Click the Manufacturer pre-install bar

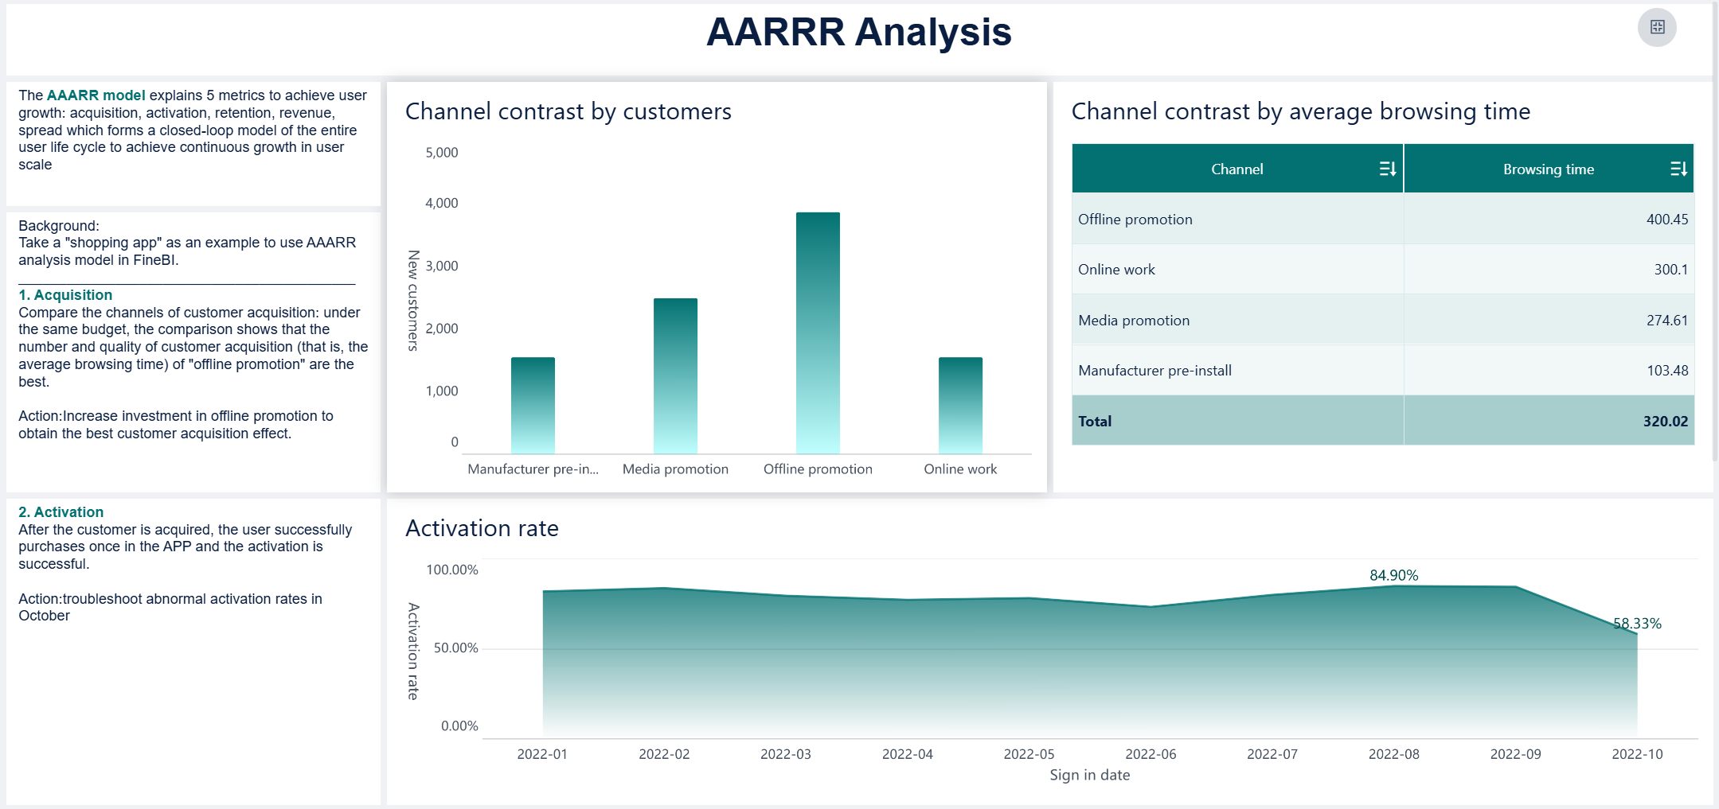coord(532,398)
